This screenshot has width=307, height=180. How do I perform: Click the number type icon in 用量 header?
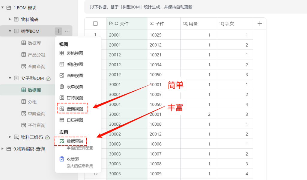click(185, 24)
